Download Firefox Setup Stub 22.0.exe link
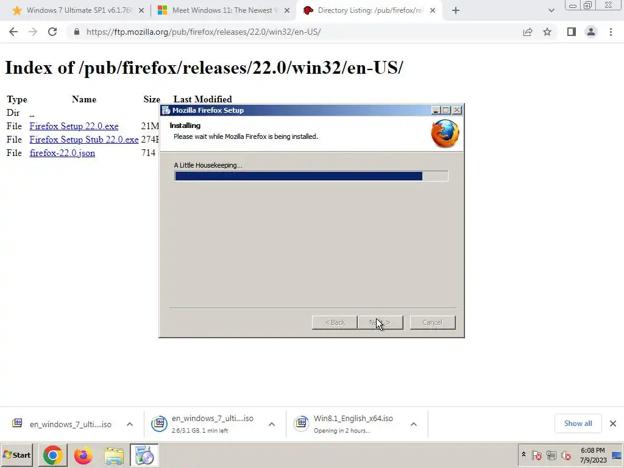Screen dimensions: 624x468 tap(84, 140)
